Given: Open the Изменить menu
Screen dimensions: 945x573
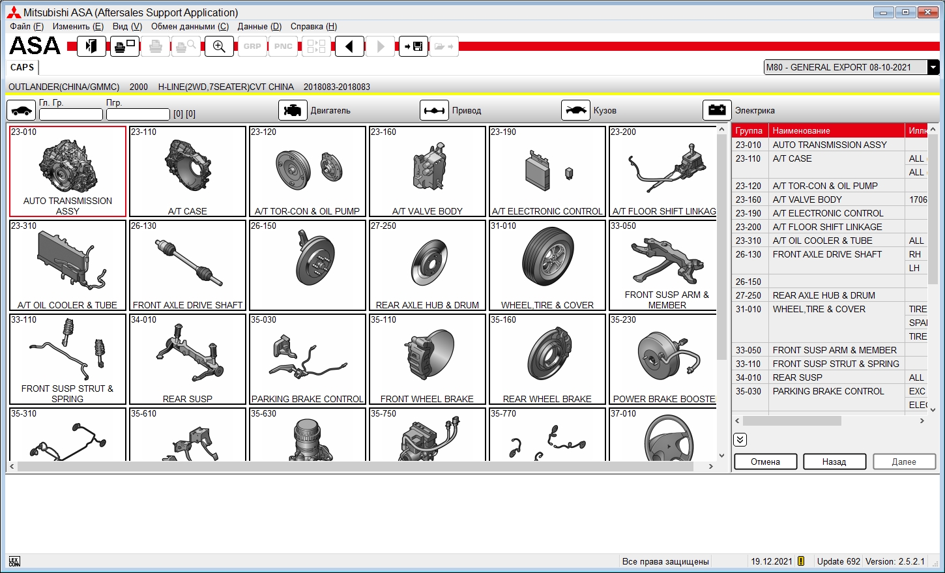Looking at the screenshot, I should click(x=78, y=26).
